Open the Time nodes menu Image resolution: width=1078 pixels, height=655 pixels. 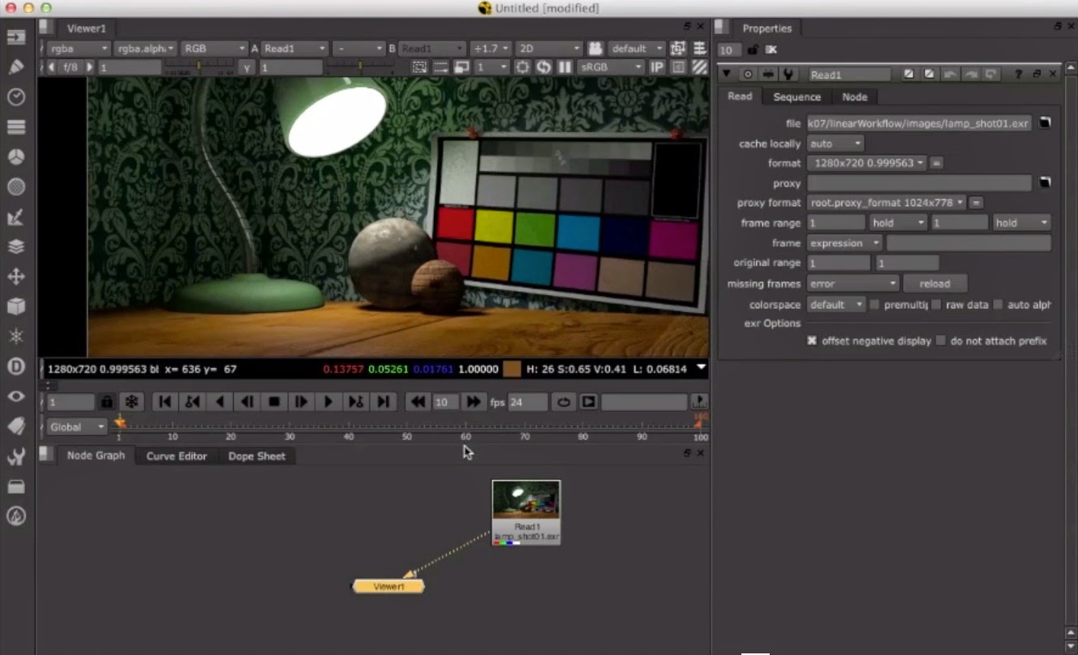coord(16,96)
